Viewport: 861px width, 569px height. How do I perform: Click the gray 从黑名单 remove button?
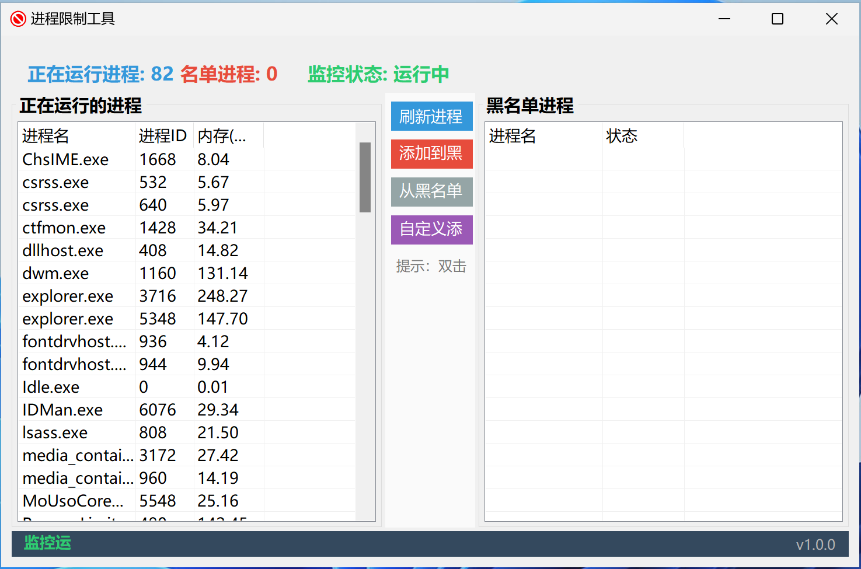(x=431, y=191)
